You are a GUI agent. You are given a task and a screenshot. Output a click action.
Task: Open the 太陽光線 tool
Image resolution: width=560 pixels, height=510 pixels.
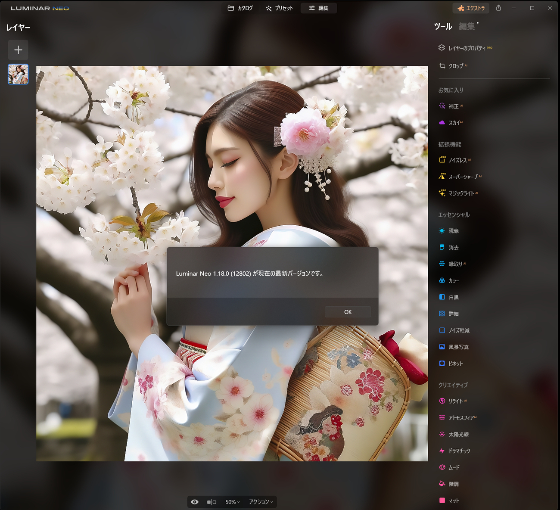454,434
